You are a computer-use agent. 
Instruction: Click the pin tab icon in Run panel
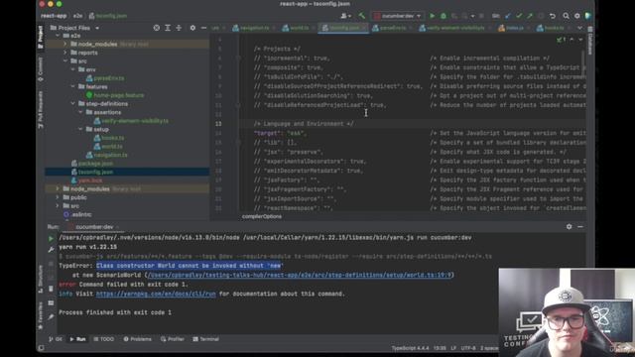click(x=51, y=317)
